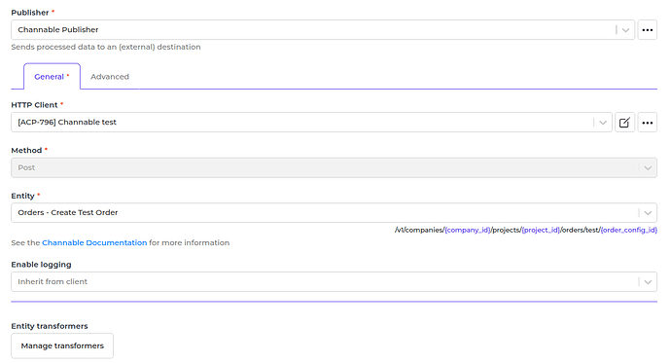Click the Entity transformers heading
This screenshot has width=671, height=363.
point(50,326)
